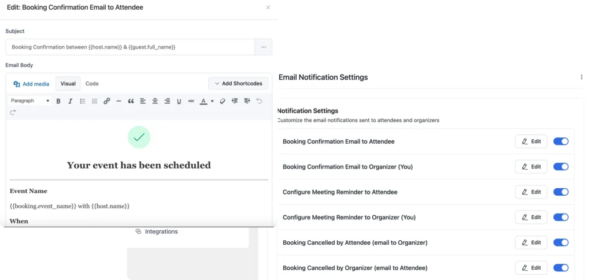Toggle Booking Cancelled by Organizer notification
Viewport: 592px width, 280px height.
[x=561, y=267]
